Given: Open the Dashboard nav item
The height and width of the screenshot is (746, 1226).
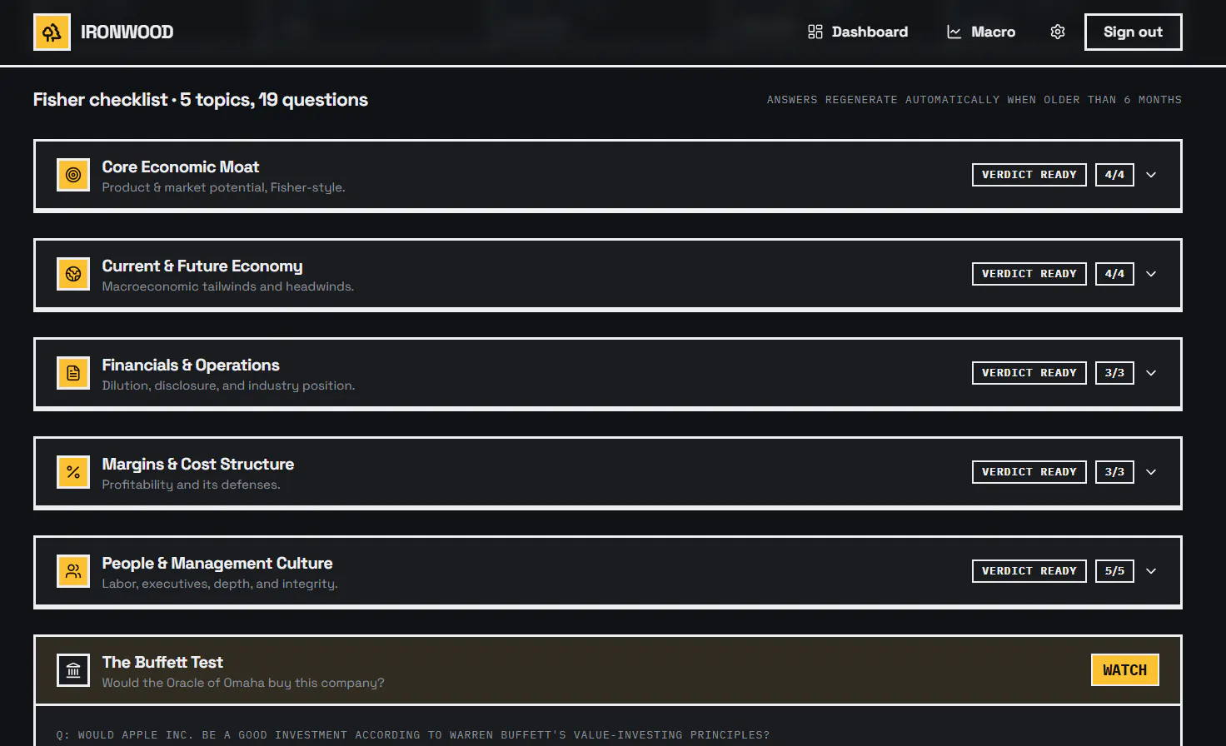Looking at the screenshot, I should coord(858,32).
